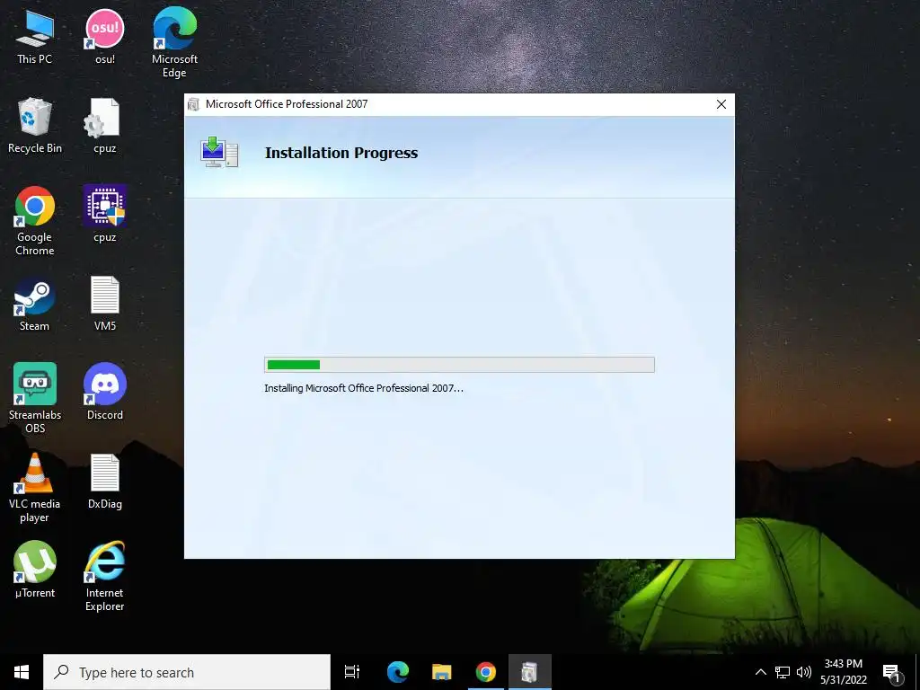Click the installer computer download icon
This screenshot has width=920, height=690.
click(x=219, y=152)
